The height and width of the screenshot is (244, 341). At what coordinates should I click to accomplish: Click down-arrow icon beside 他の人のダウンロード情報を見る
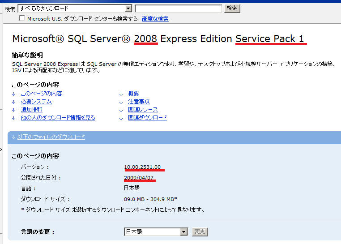click(14, 118)
